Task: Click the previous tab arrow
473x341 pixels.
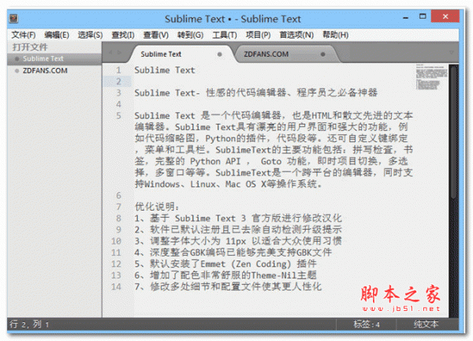Action: tap(110, 53)
